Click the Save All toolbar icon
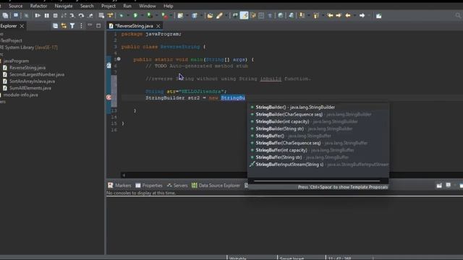The image size is (463, 260). (5, 16)
